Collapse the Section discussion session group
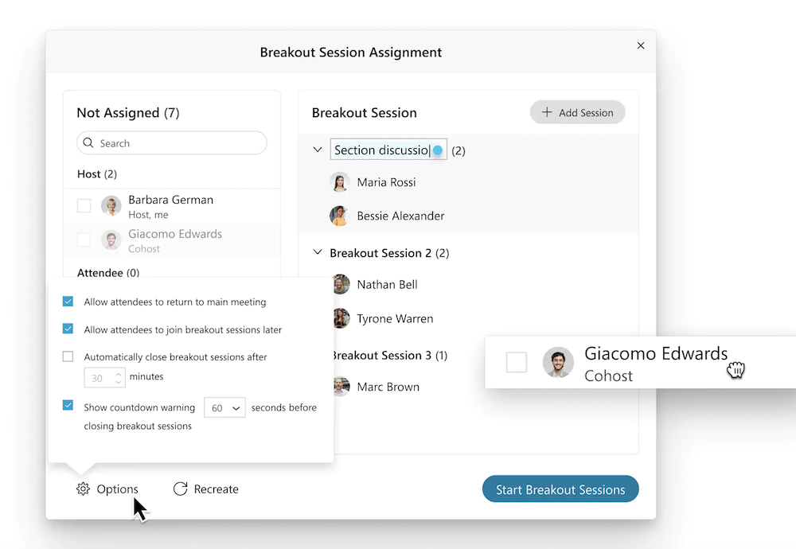The image size is (796, 549). (x=318, y=150)
